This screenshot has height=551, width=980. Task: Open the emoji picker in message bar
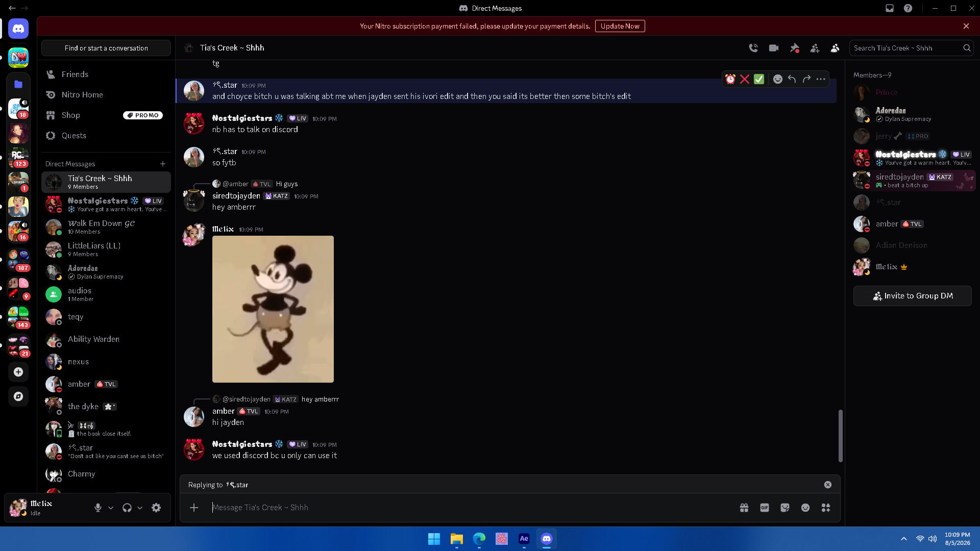tap(805, 508)
